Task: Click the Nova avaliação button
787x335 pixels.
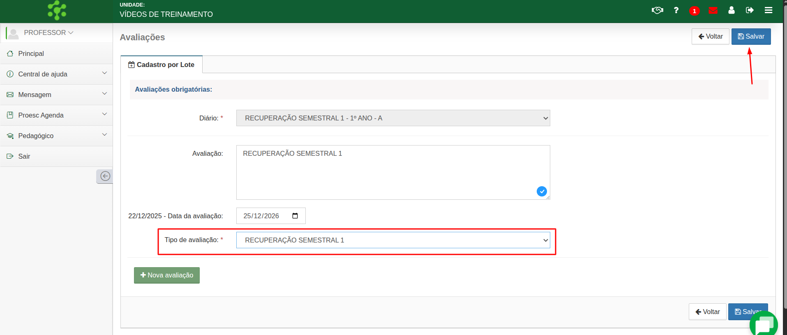Action: pyautogui.click(x=166, y=275)
